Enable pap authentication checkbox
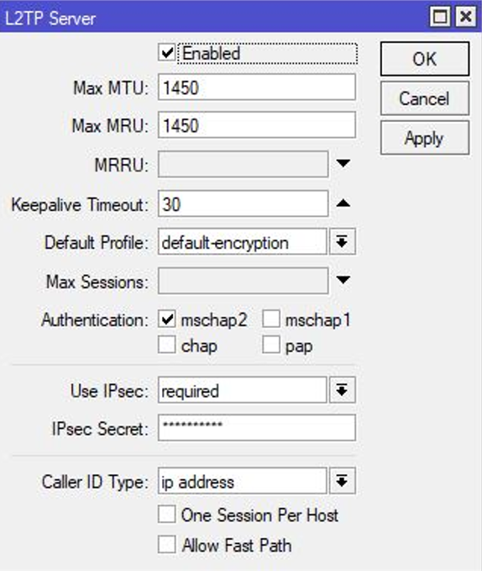Viewport: 482px width, 571px height. click(x=271, y=345)
